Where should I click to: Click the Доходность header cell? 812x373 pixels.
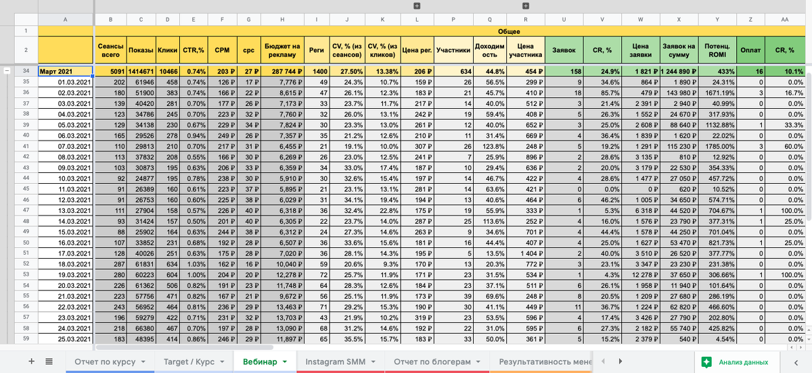pos(489,49)
